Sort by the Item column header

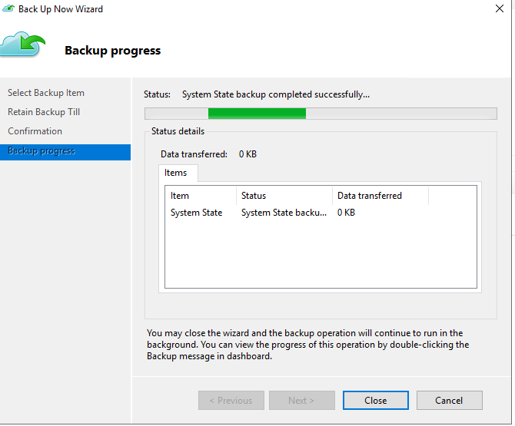pos(201,196)
